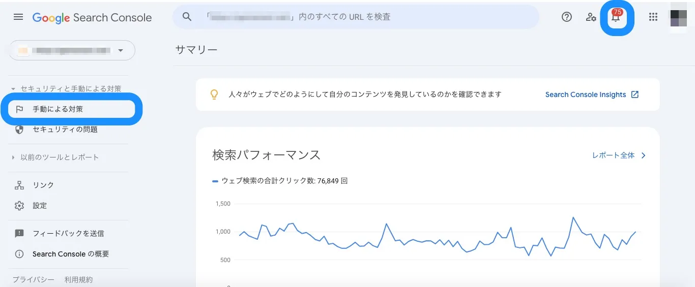
Task: Click the 1,000 axis label
Action: [x=223, y=232]
